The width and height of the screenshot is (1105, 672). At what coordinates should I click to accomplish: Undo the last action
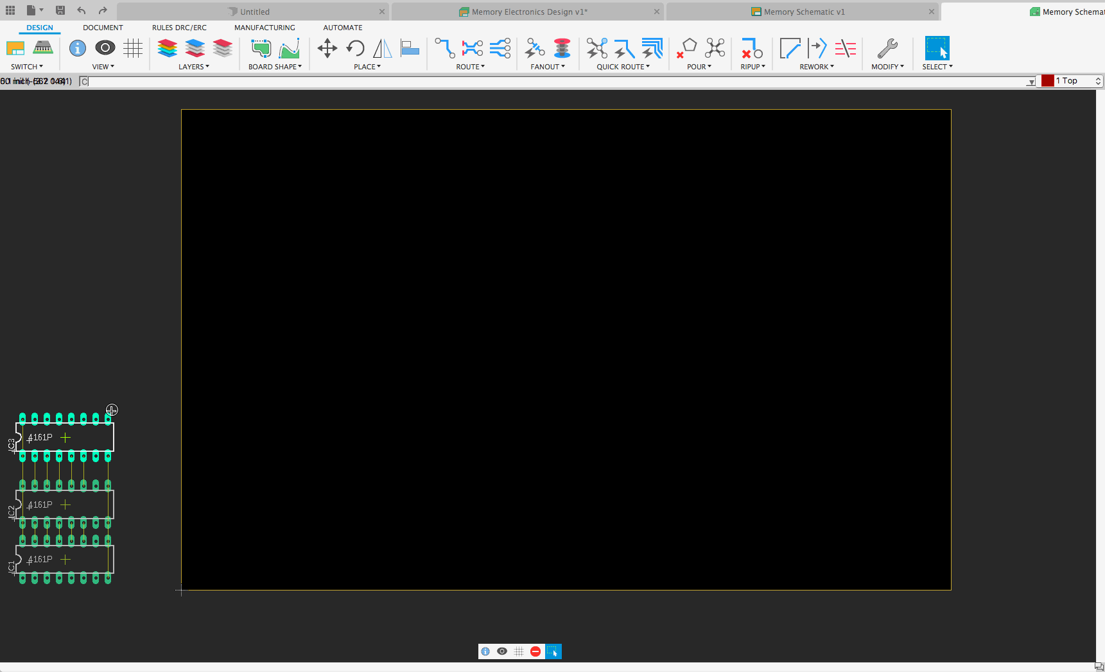click(82, 10)
